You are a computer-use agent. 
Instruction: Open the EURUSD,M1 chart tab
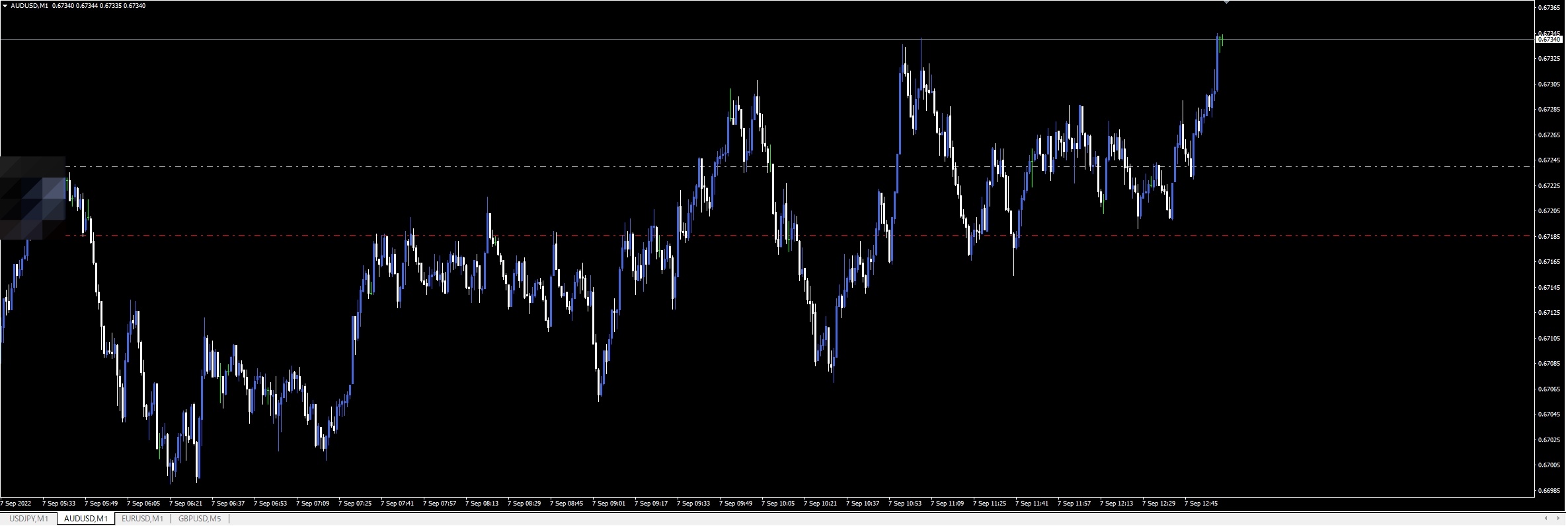(142, 519)
